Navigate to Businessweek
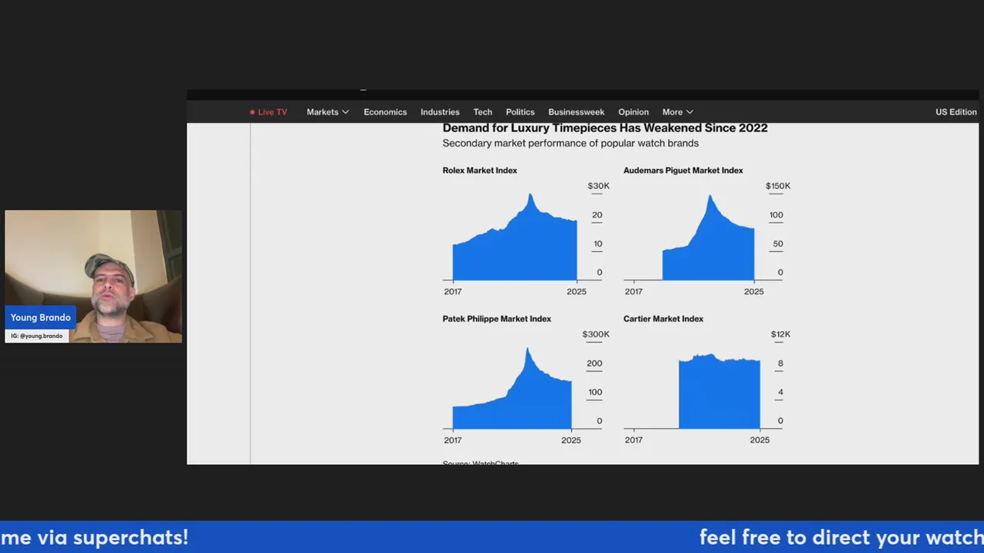Image resolution: width=984 pixels, height=553 pixels. tap(577, 112)
